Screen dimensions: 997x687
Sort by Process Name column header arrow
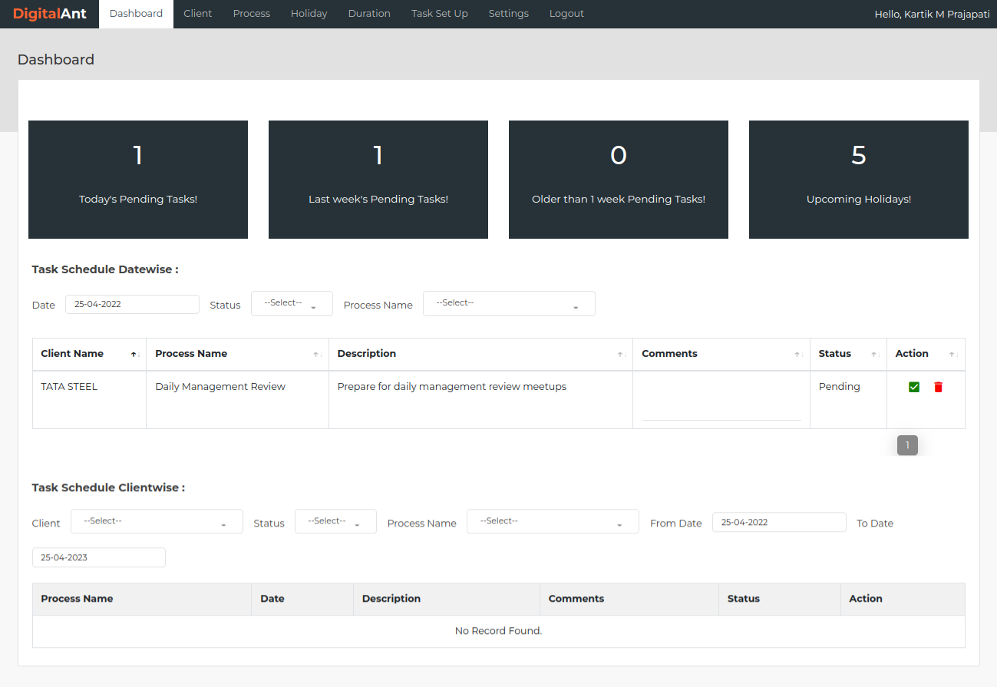coord(316,354)
